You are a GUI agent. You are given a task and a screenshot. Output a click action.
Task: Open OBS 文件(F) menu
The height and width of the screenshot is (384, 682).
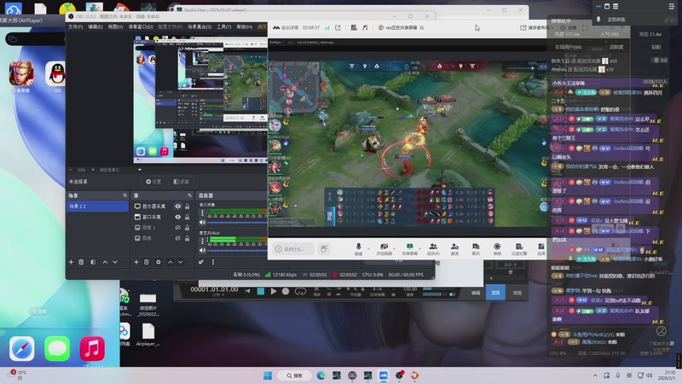(75, 26)
